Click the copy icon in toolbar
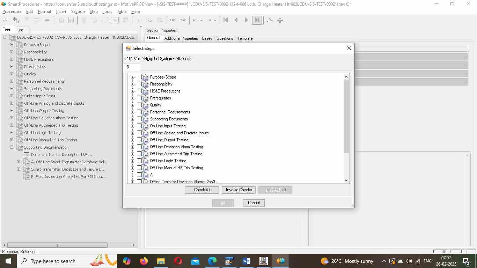Screen dimensions: 477x268 (149, 20)
